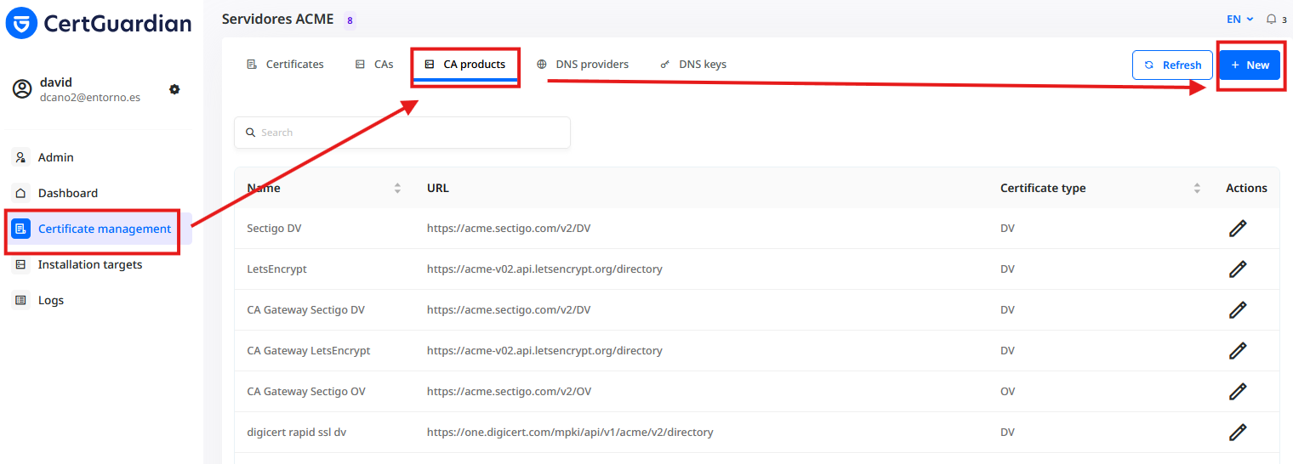Sort by Certificate type column arrows
The image size is (1293, 464).
[x=1197, y=188]
